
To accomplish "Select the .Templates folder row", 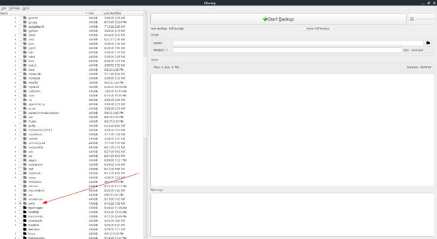I will pyautogui.click(x=72, y=182).
